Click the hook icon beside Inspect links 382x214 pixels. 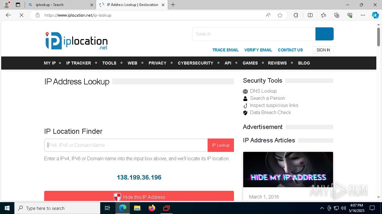click(245, 106)
